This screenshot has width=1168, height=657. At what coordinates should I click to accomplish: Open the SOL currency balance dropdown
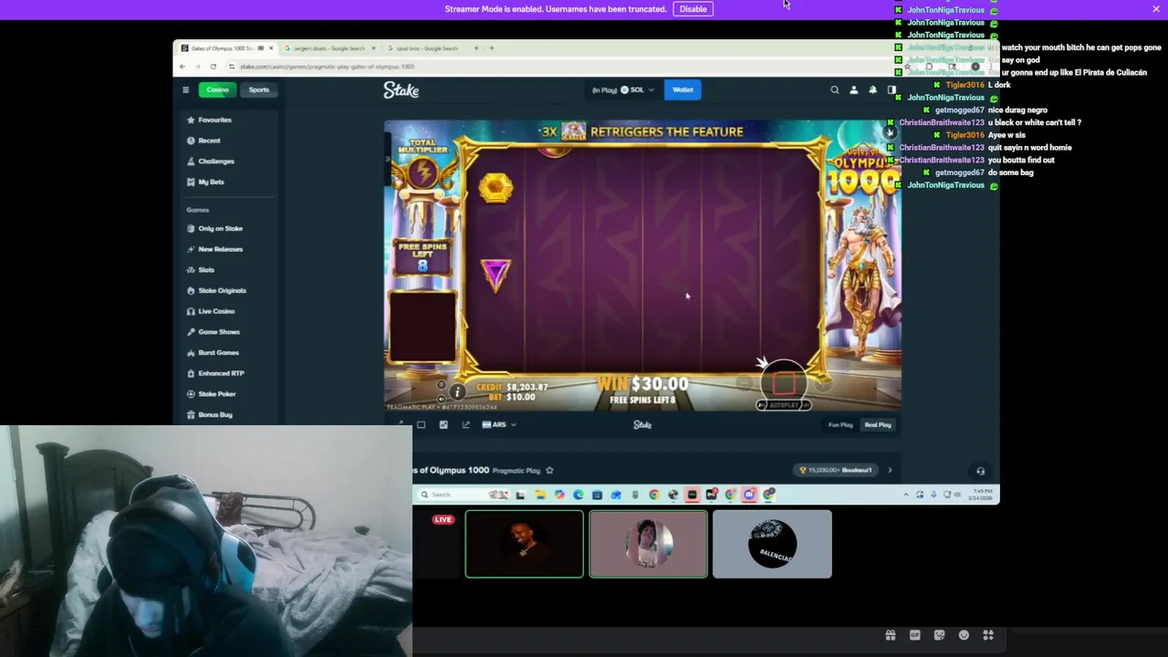click(623, 89)
